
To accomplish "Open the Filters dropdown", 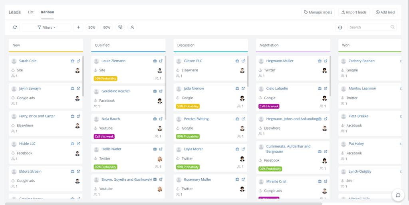I will (x=46, y=28).
